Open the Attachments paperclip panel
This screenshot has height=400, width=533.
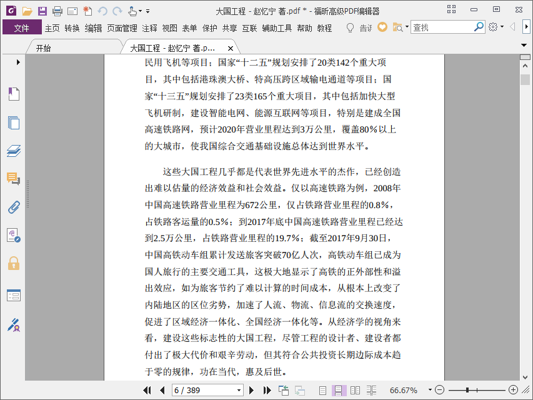(14, 207)
